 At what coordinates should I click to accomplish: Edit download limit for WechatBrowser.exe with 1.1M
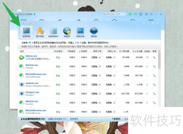point(100,112)
